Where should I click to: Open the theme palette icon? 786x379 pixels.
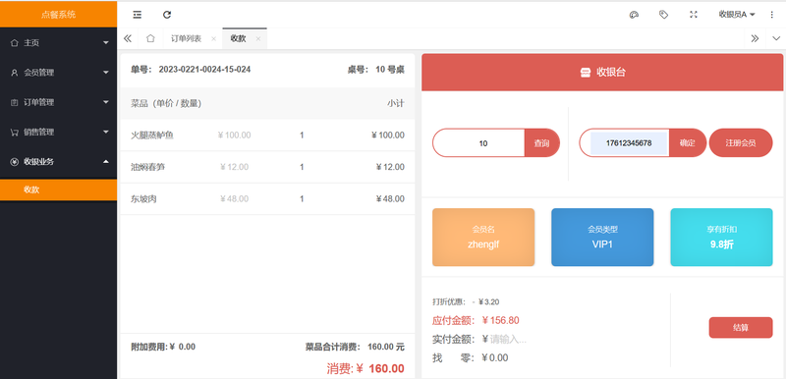pyautogui.click(x=634, y=15)
